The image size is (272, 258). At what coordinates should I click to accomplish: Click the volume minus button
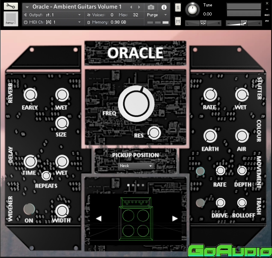pos(228,23)
